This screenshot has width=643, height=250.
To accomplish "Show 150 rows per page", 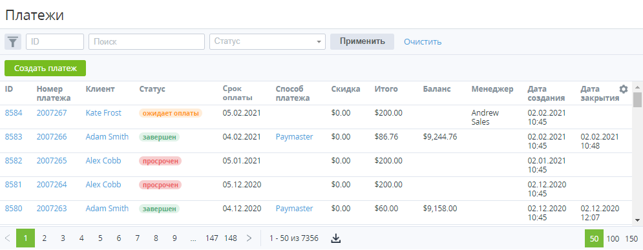I will (x=631, y=239).
